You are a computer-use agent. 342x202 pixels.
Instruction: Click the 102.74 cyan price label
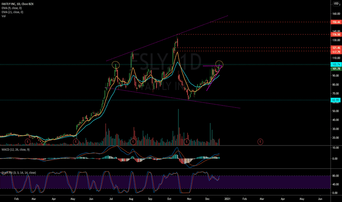click(x=336, y=64)
